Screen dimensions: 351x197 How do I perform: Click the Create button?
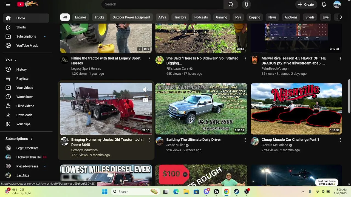tap(306, 4)
